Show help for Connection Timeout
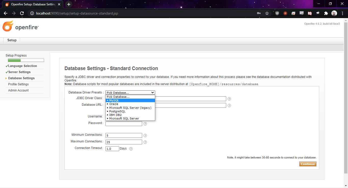This screenshot has width=348, height=188. pos(131,149)
